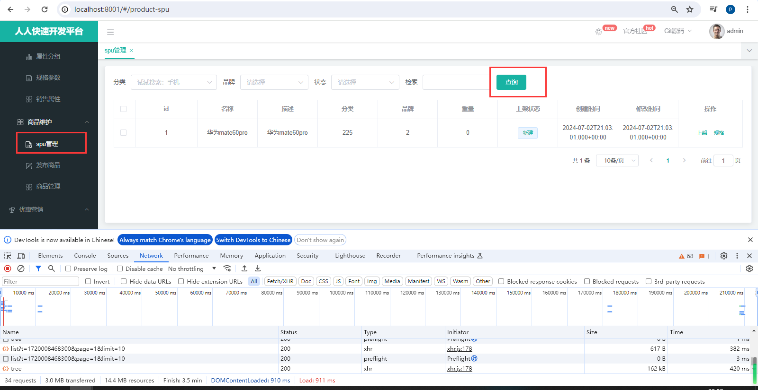Open Lighthouse tab
Viewport: 758px width, 390px height.
(x=350, y=256)
